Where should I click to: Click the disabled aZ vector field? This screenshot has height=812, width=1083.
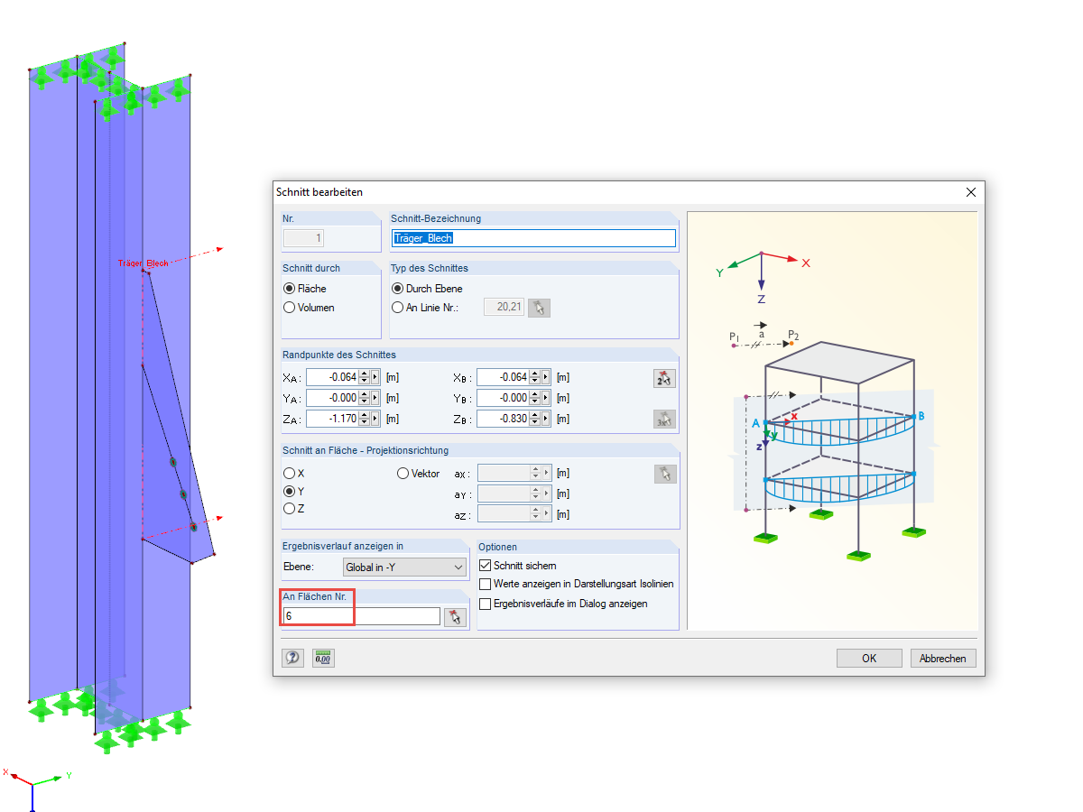(x=504, y=513)
